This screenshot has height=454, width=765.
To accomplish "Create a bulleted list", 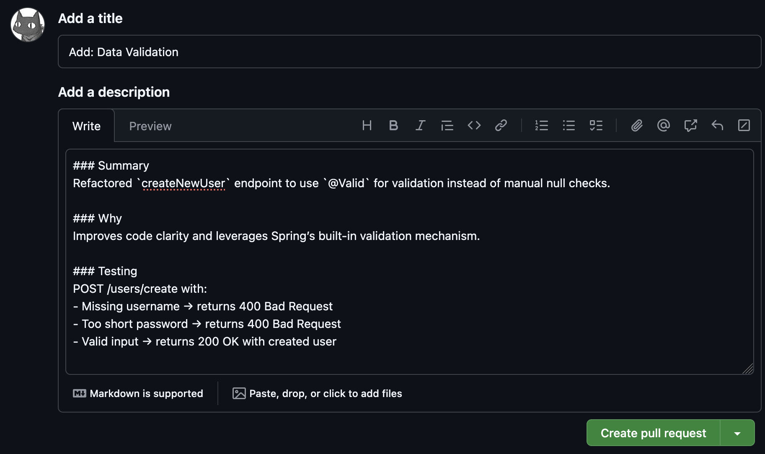I will (569, 126).
